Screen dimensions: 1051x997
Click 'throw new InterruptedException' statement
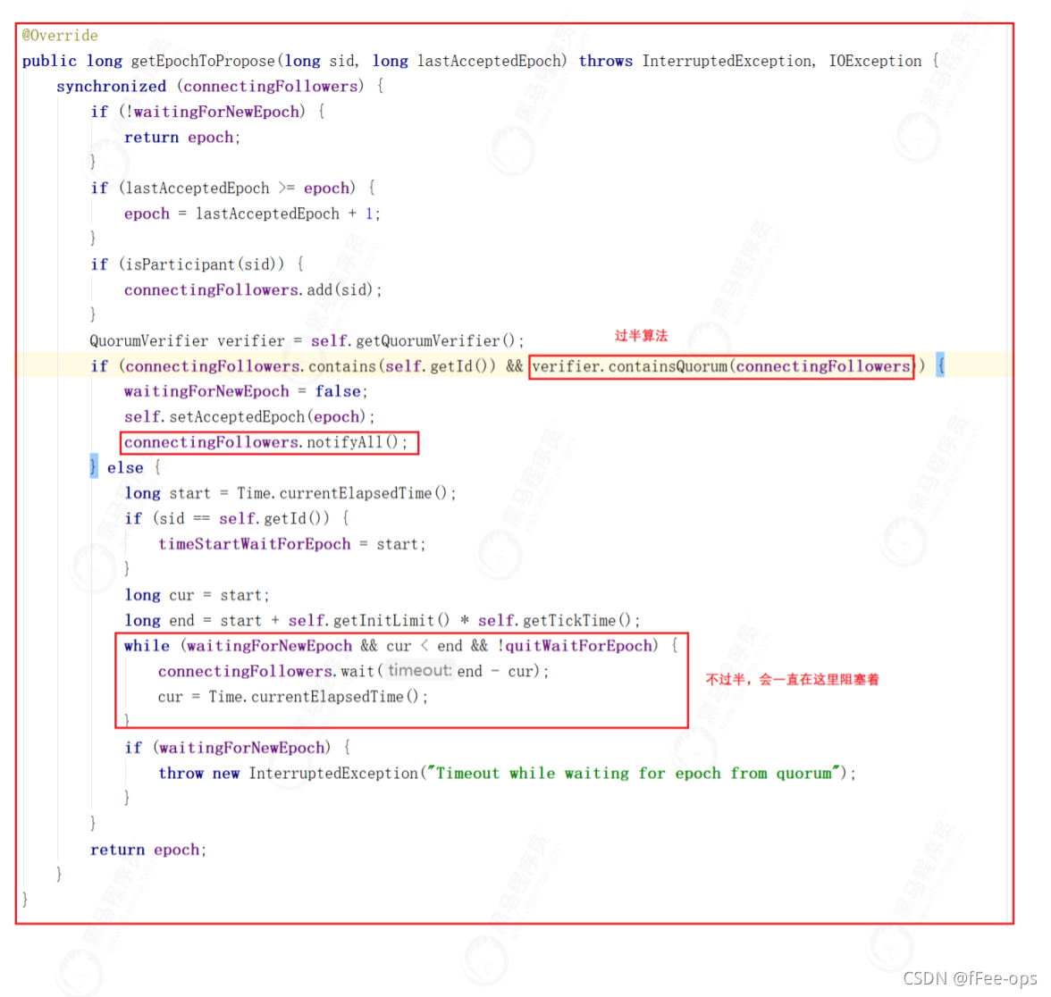(x=288, y=774)
